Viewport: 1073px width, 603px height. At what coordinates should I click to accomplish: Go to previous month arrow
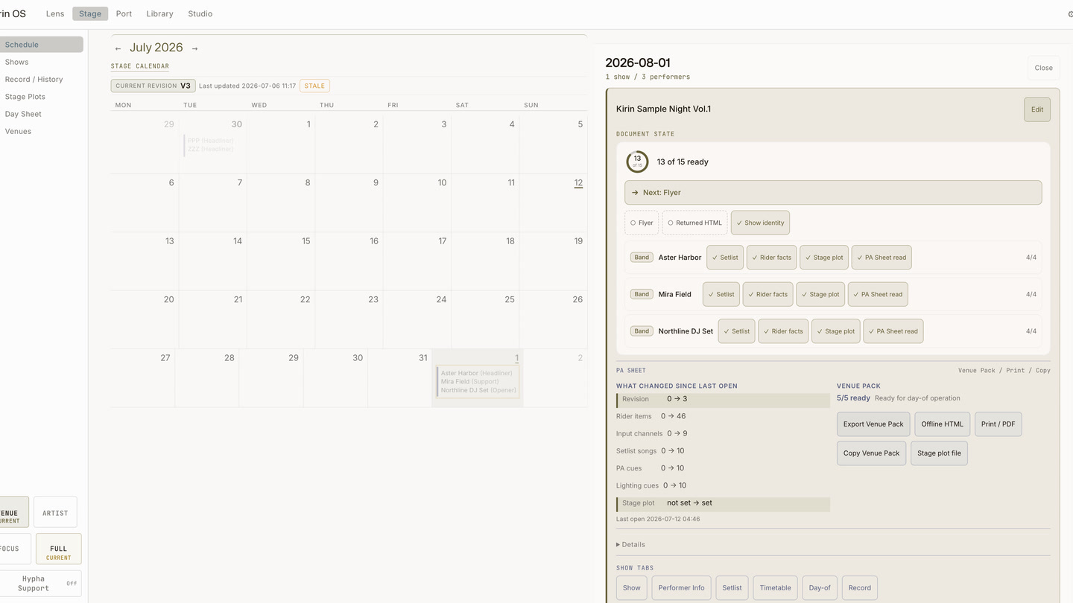(118, 48)
